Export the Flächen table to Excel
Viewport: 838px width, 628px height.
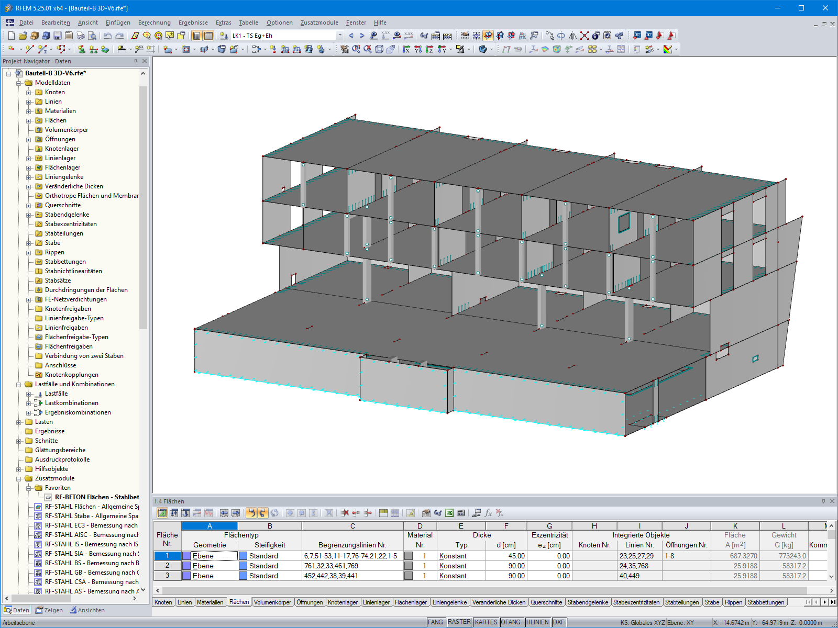click(x=449, y=513)
